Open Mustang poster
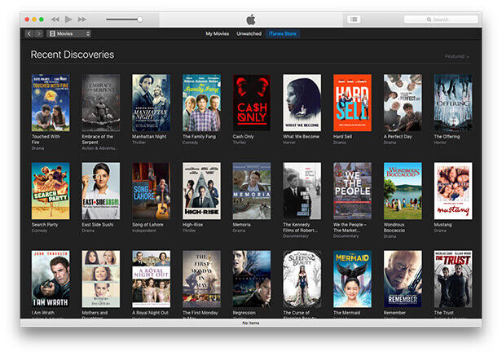 pos(453,191)
